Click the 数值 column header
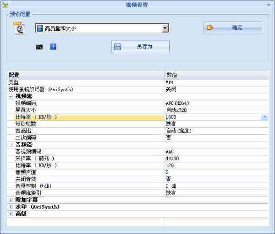 216,75
